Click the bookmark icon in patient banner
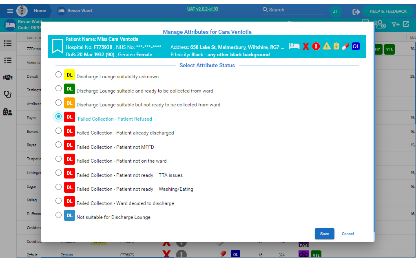The width and height of the screenshot is (416, 258). pos(58,46)
